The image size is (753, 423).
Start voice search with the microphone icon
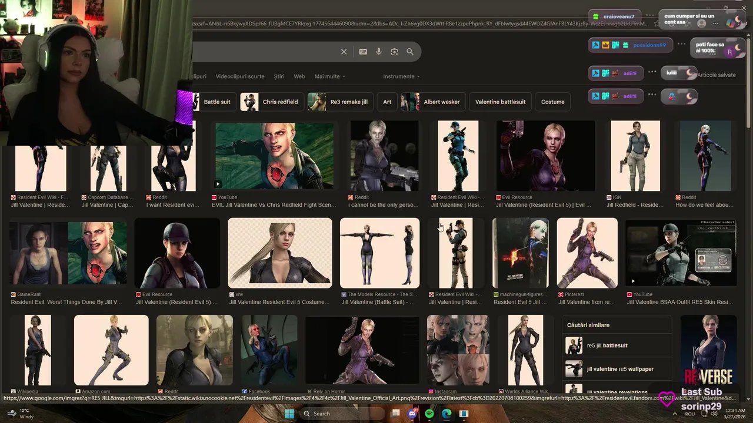[379, 52]
